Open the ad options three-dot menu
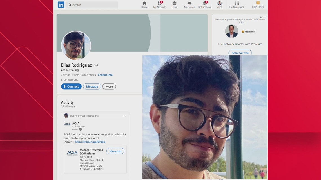321x180 pixels. [265, 17]
